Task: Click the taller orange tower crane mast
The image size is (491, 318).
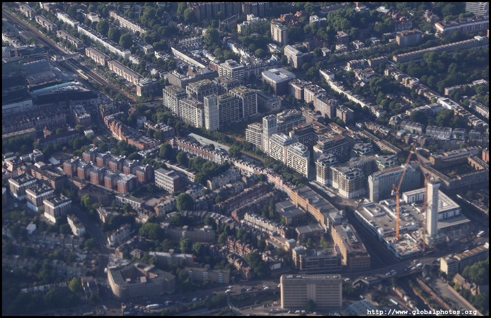Action: click(398, 211)
